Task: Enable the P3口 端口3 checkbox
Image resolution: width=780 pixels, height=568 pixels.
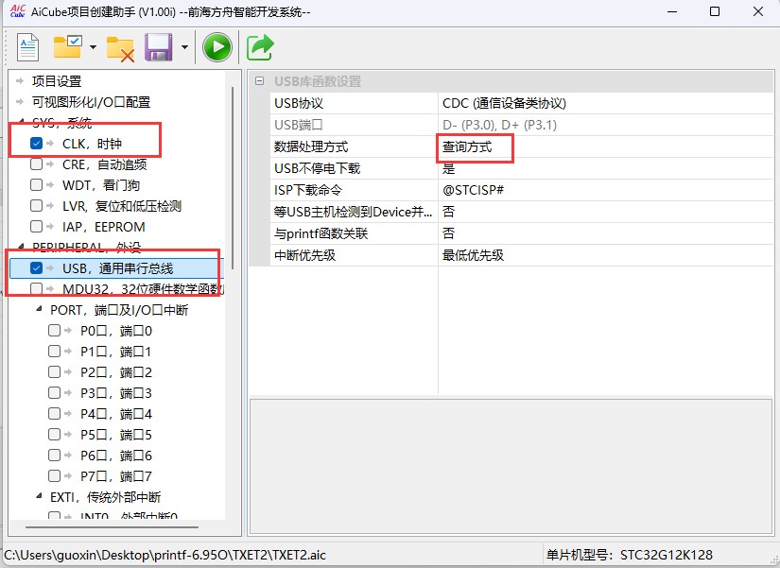Action: [54, 393]
